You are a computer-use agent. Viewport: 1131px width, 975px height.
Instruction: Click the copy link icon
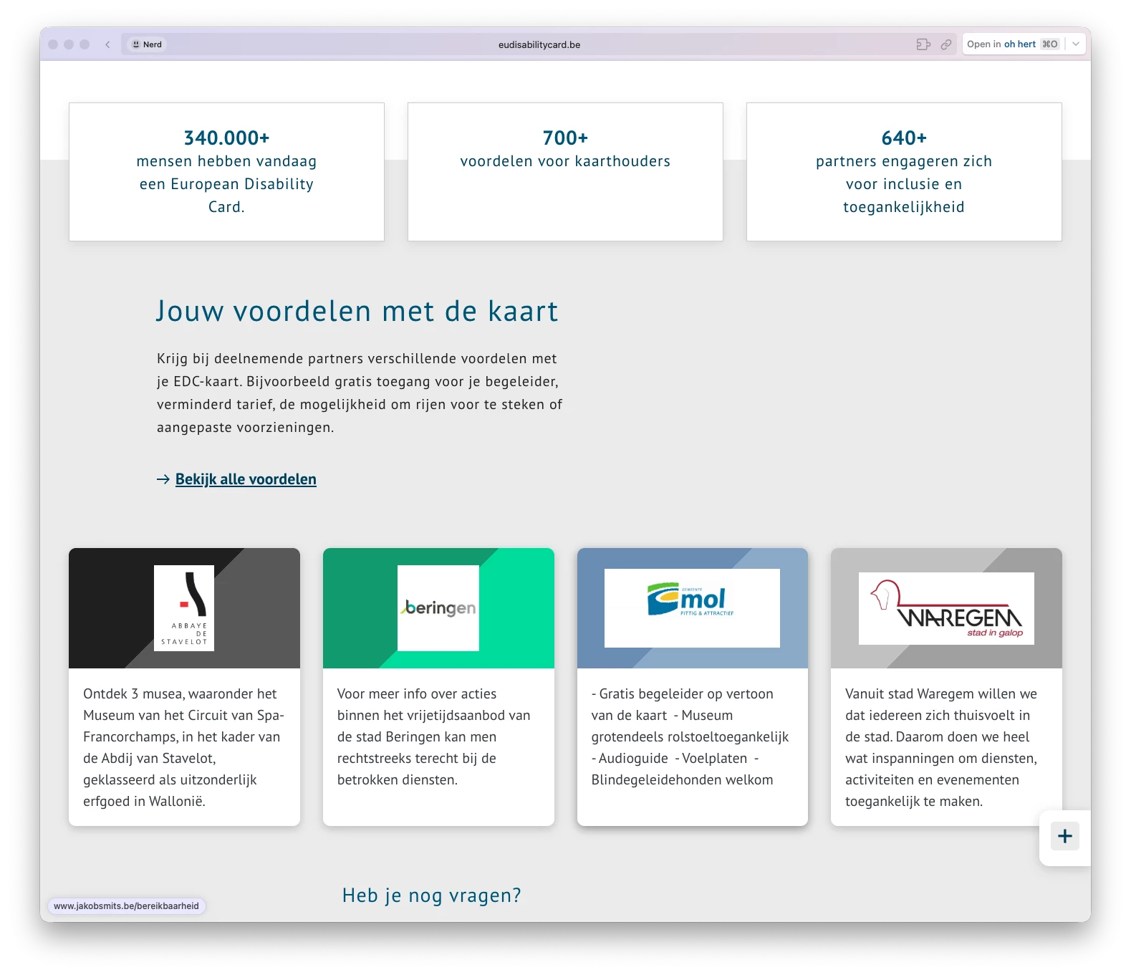click(x=946, y=44)
